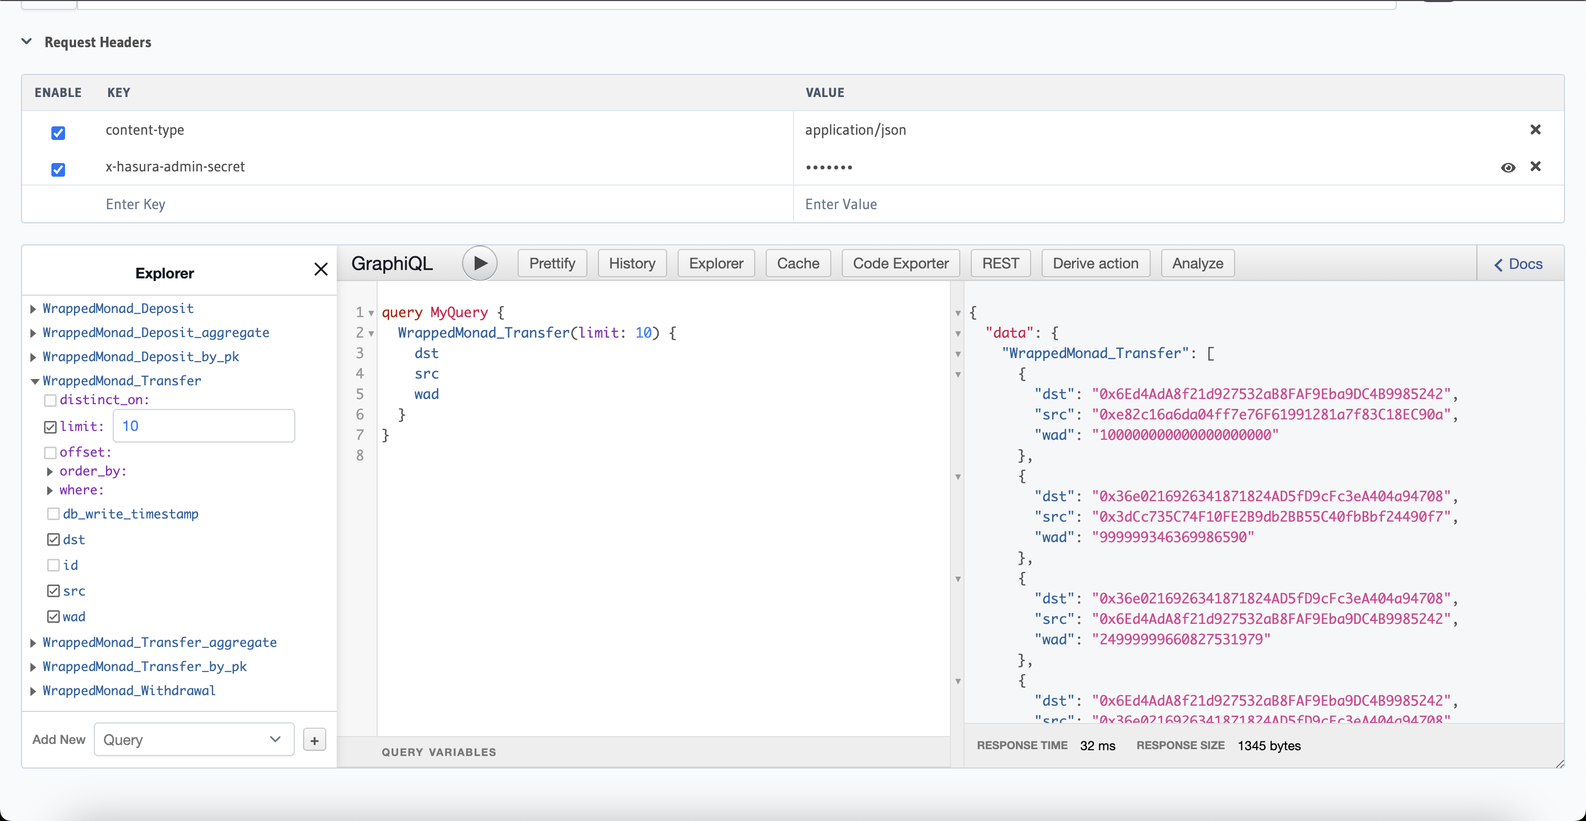The width and height of the screenshot is (1586, 821).
Task: Prettify the query
Action: tap(552, 263)
